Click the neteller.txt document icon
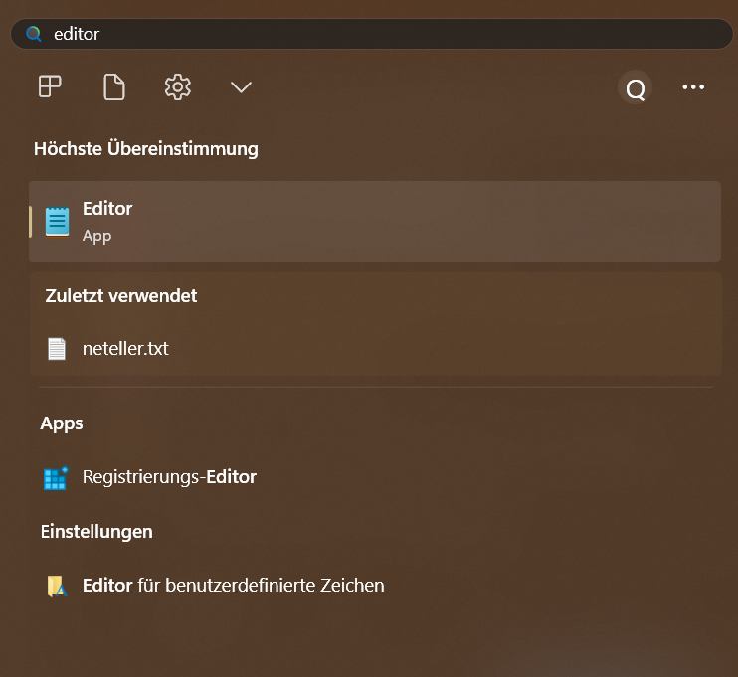This screenshot has width=738, height=677. click(x=57, y=349)
